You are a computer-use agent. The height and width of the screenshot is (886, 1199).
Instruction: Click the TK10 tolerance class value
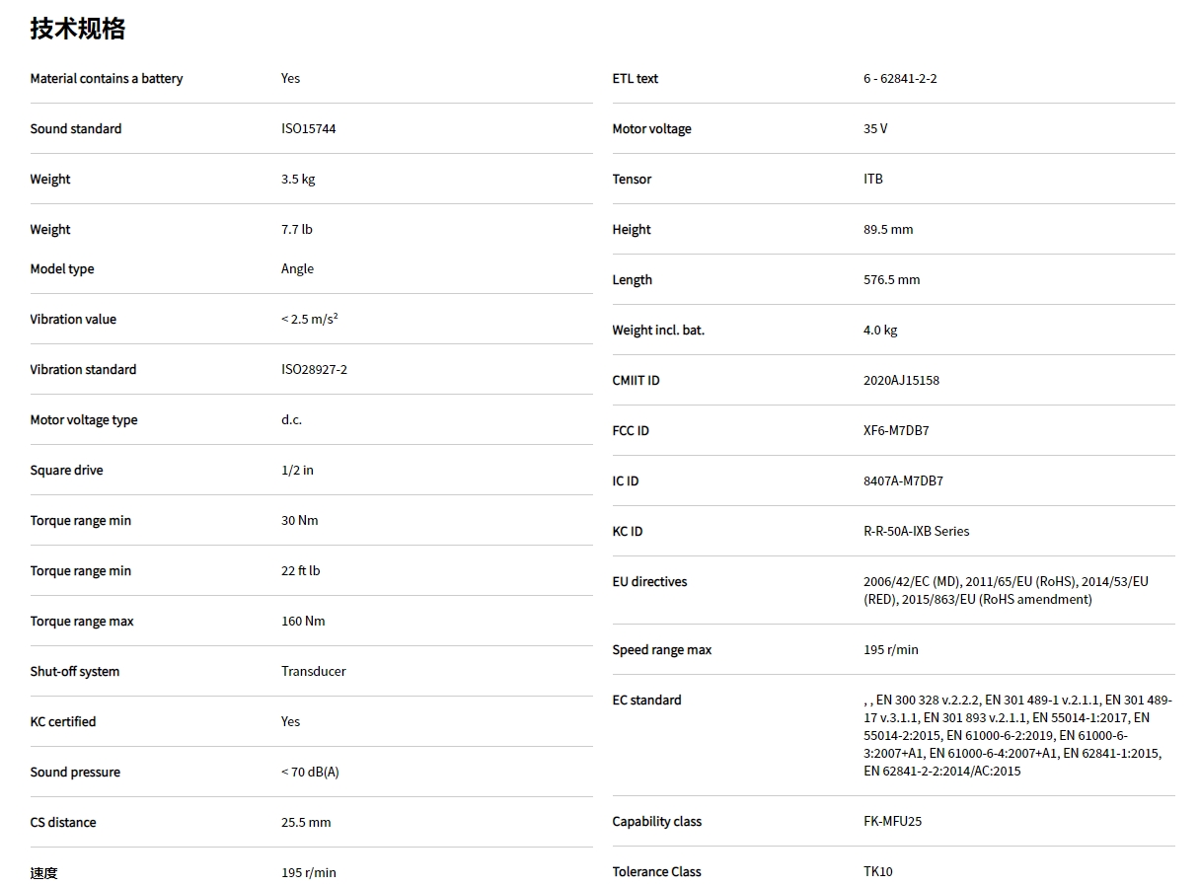click(877, 871)
